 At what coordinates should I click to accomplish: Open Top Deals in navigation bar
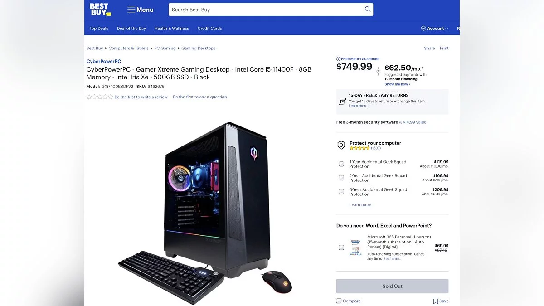(x=99, y=28)
